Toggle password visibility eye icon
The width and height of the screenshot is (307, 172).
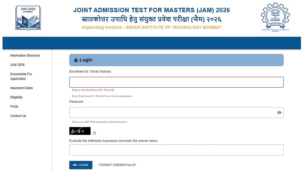click(279, 113)
